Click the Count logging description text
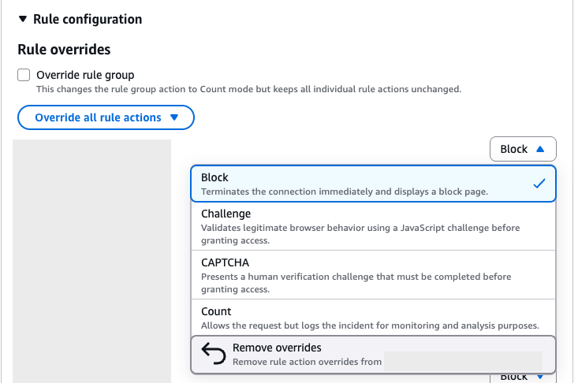This screenshot has width=578, height=383. pyautogui.click(x=370, y=325)
